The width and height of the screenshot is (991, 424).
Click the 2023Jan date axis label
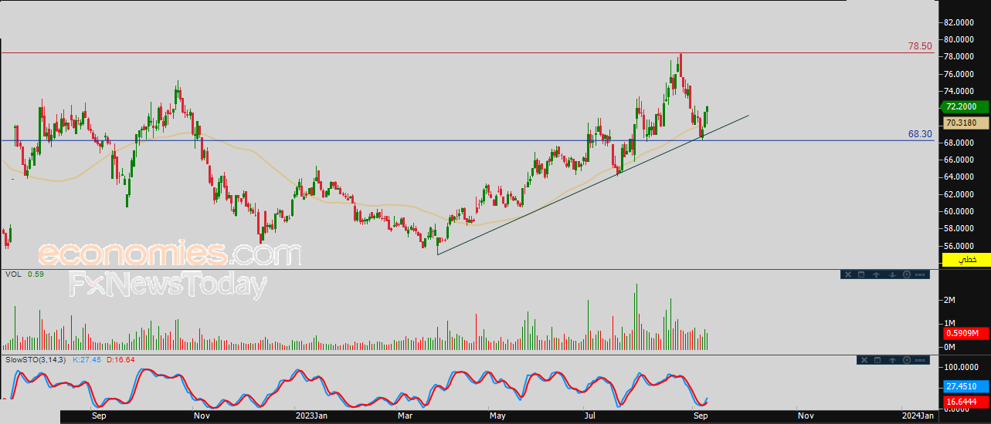(311, 416)
